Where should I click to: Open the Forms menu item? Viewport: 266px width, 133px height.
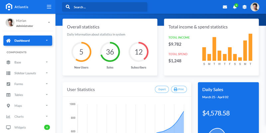tap(19, 84)
